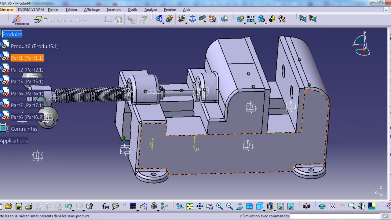Select the Formula f(x) tool
The width and height of the screenshot is (391, 220).
pyautogui.click(x=105, y=207)
